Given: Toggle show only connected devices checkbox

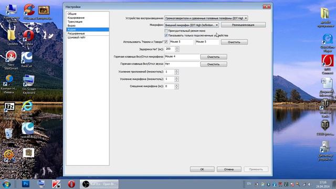Looking at the screenshot, I should tap(166, 35).
